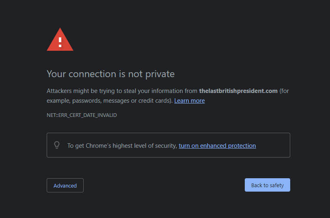Follow the turn on enhanced protection link
Screen dimensions: 330x218
[x=217, y=146]
